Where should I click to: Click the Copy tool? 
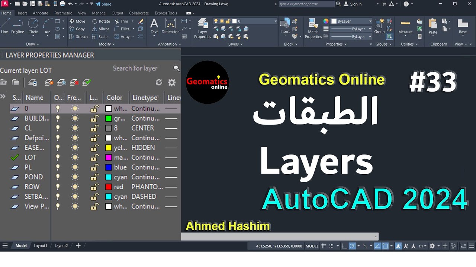[77, 29]
